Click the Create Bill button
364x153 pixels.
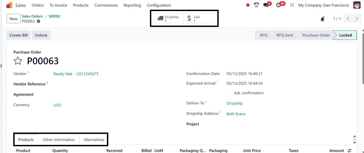pyautogui.click(x=19, y=35)
